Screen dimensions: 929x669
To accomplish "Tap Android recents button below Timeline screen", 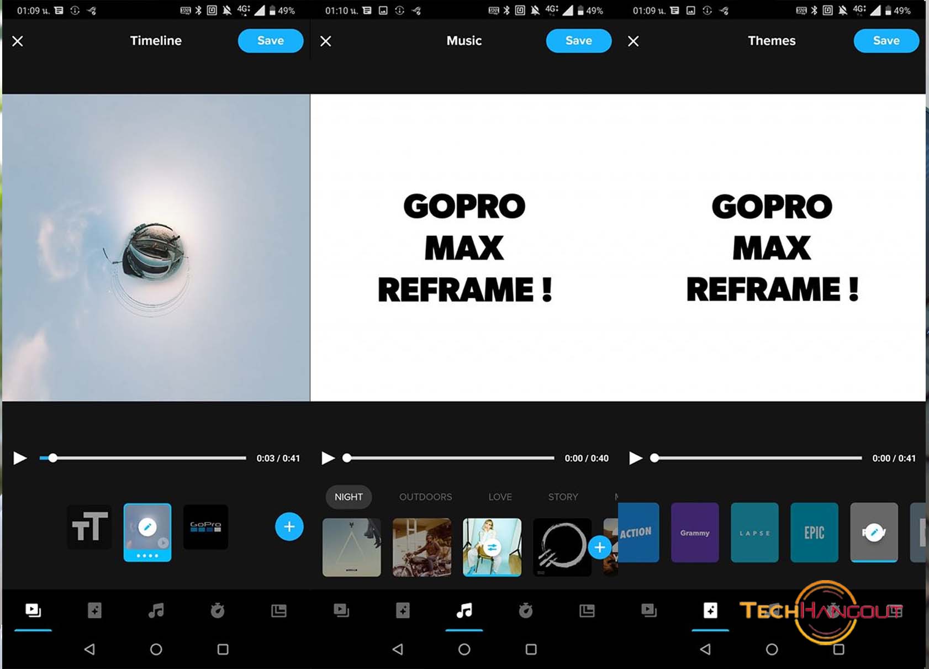I will 223,649.
